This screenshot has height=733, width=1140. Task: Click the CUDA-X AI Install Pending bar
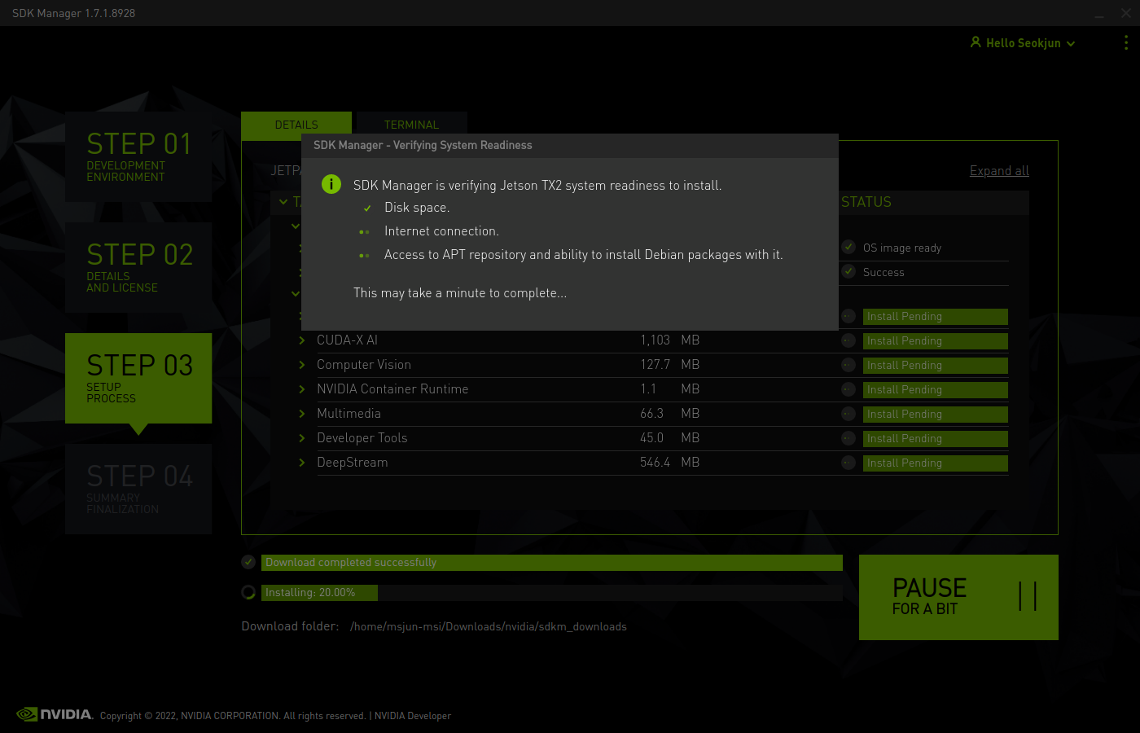(936, 341)
